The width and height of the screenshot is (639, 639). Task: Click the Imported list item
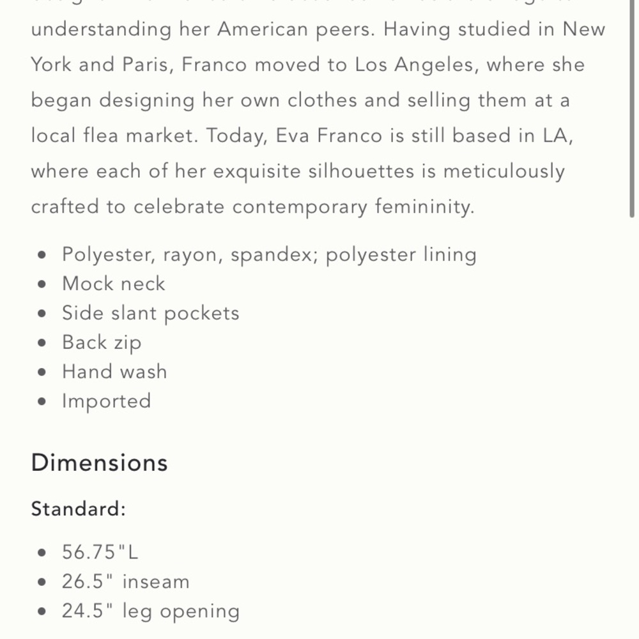pyautogui.click(x=106, y=401)
